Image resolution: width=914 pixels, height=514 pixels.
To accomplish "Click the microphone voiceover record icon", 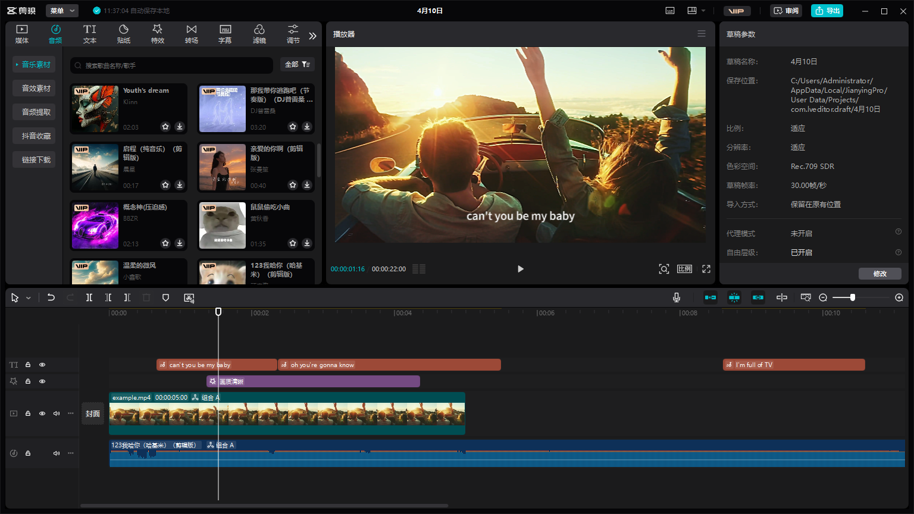I will coord(677,297).
